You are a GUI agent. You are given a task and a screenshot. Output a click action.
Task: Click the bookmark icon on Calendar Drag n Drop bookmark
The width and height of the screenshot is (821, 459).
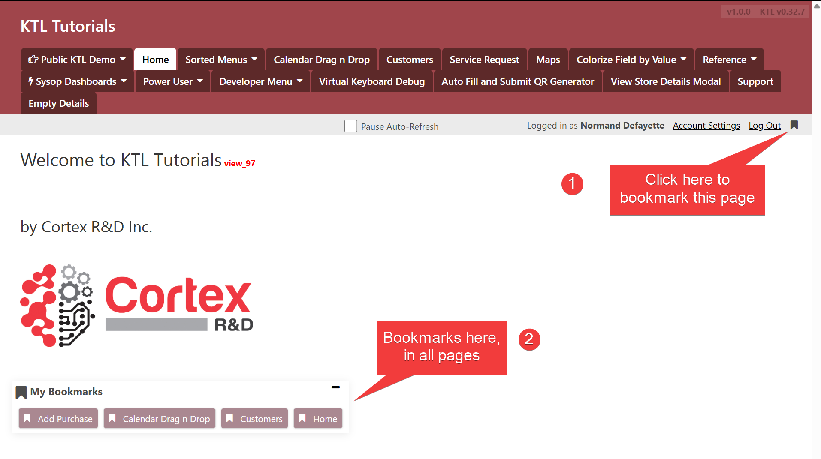pyautogui.click(x=112, y=418)
